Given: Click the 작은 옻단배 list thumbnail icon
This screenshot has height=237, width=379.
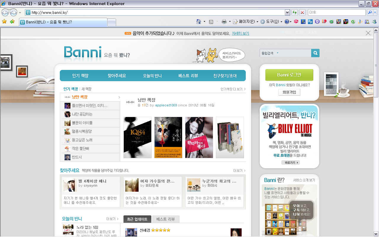Looking at the screenshot, I should [x=67, y=148].
